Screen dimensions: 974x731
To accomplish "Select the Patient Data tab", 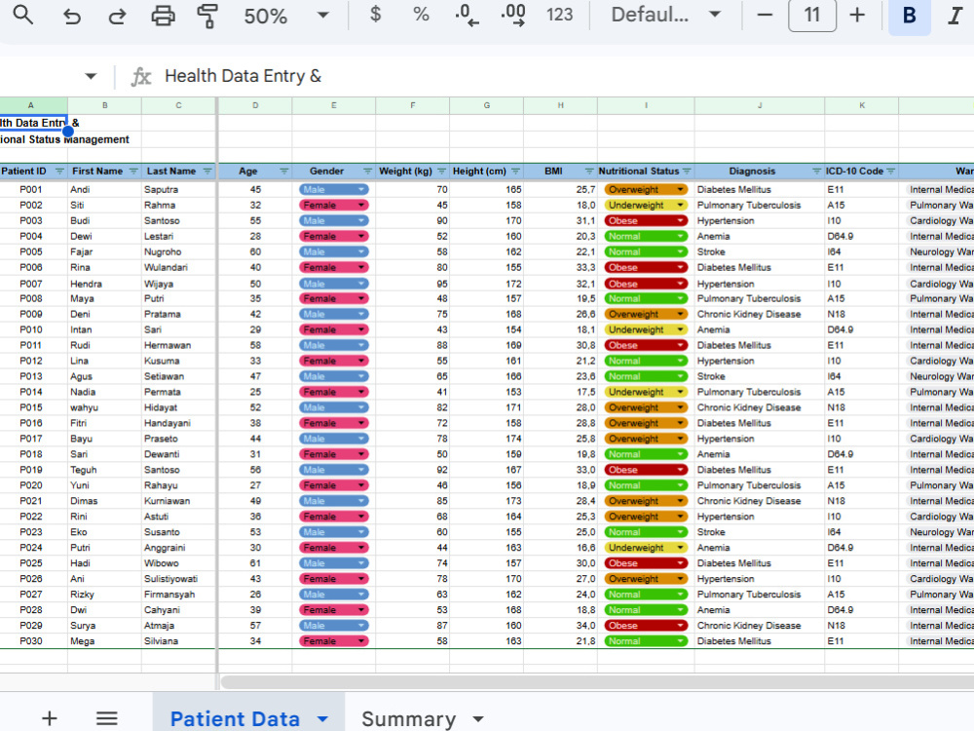I will [235, 718].
